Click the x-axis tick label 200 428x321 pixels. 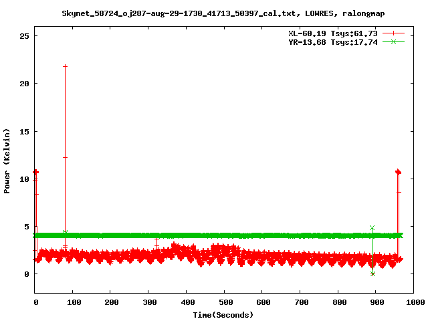pos(112,302)
